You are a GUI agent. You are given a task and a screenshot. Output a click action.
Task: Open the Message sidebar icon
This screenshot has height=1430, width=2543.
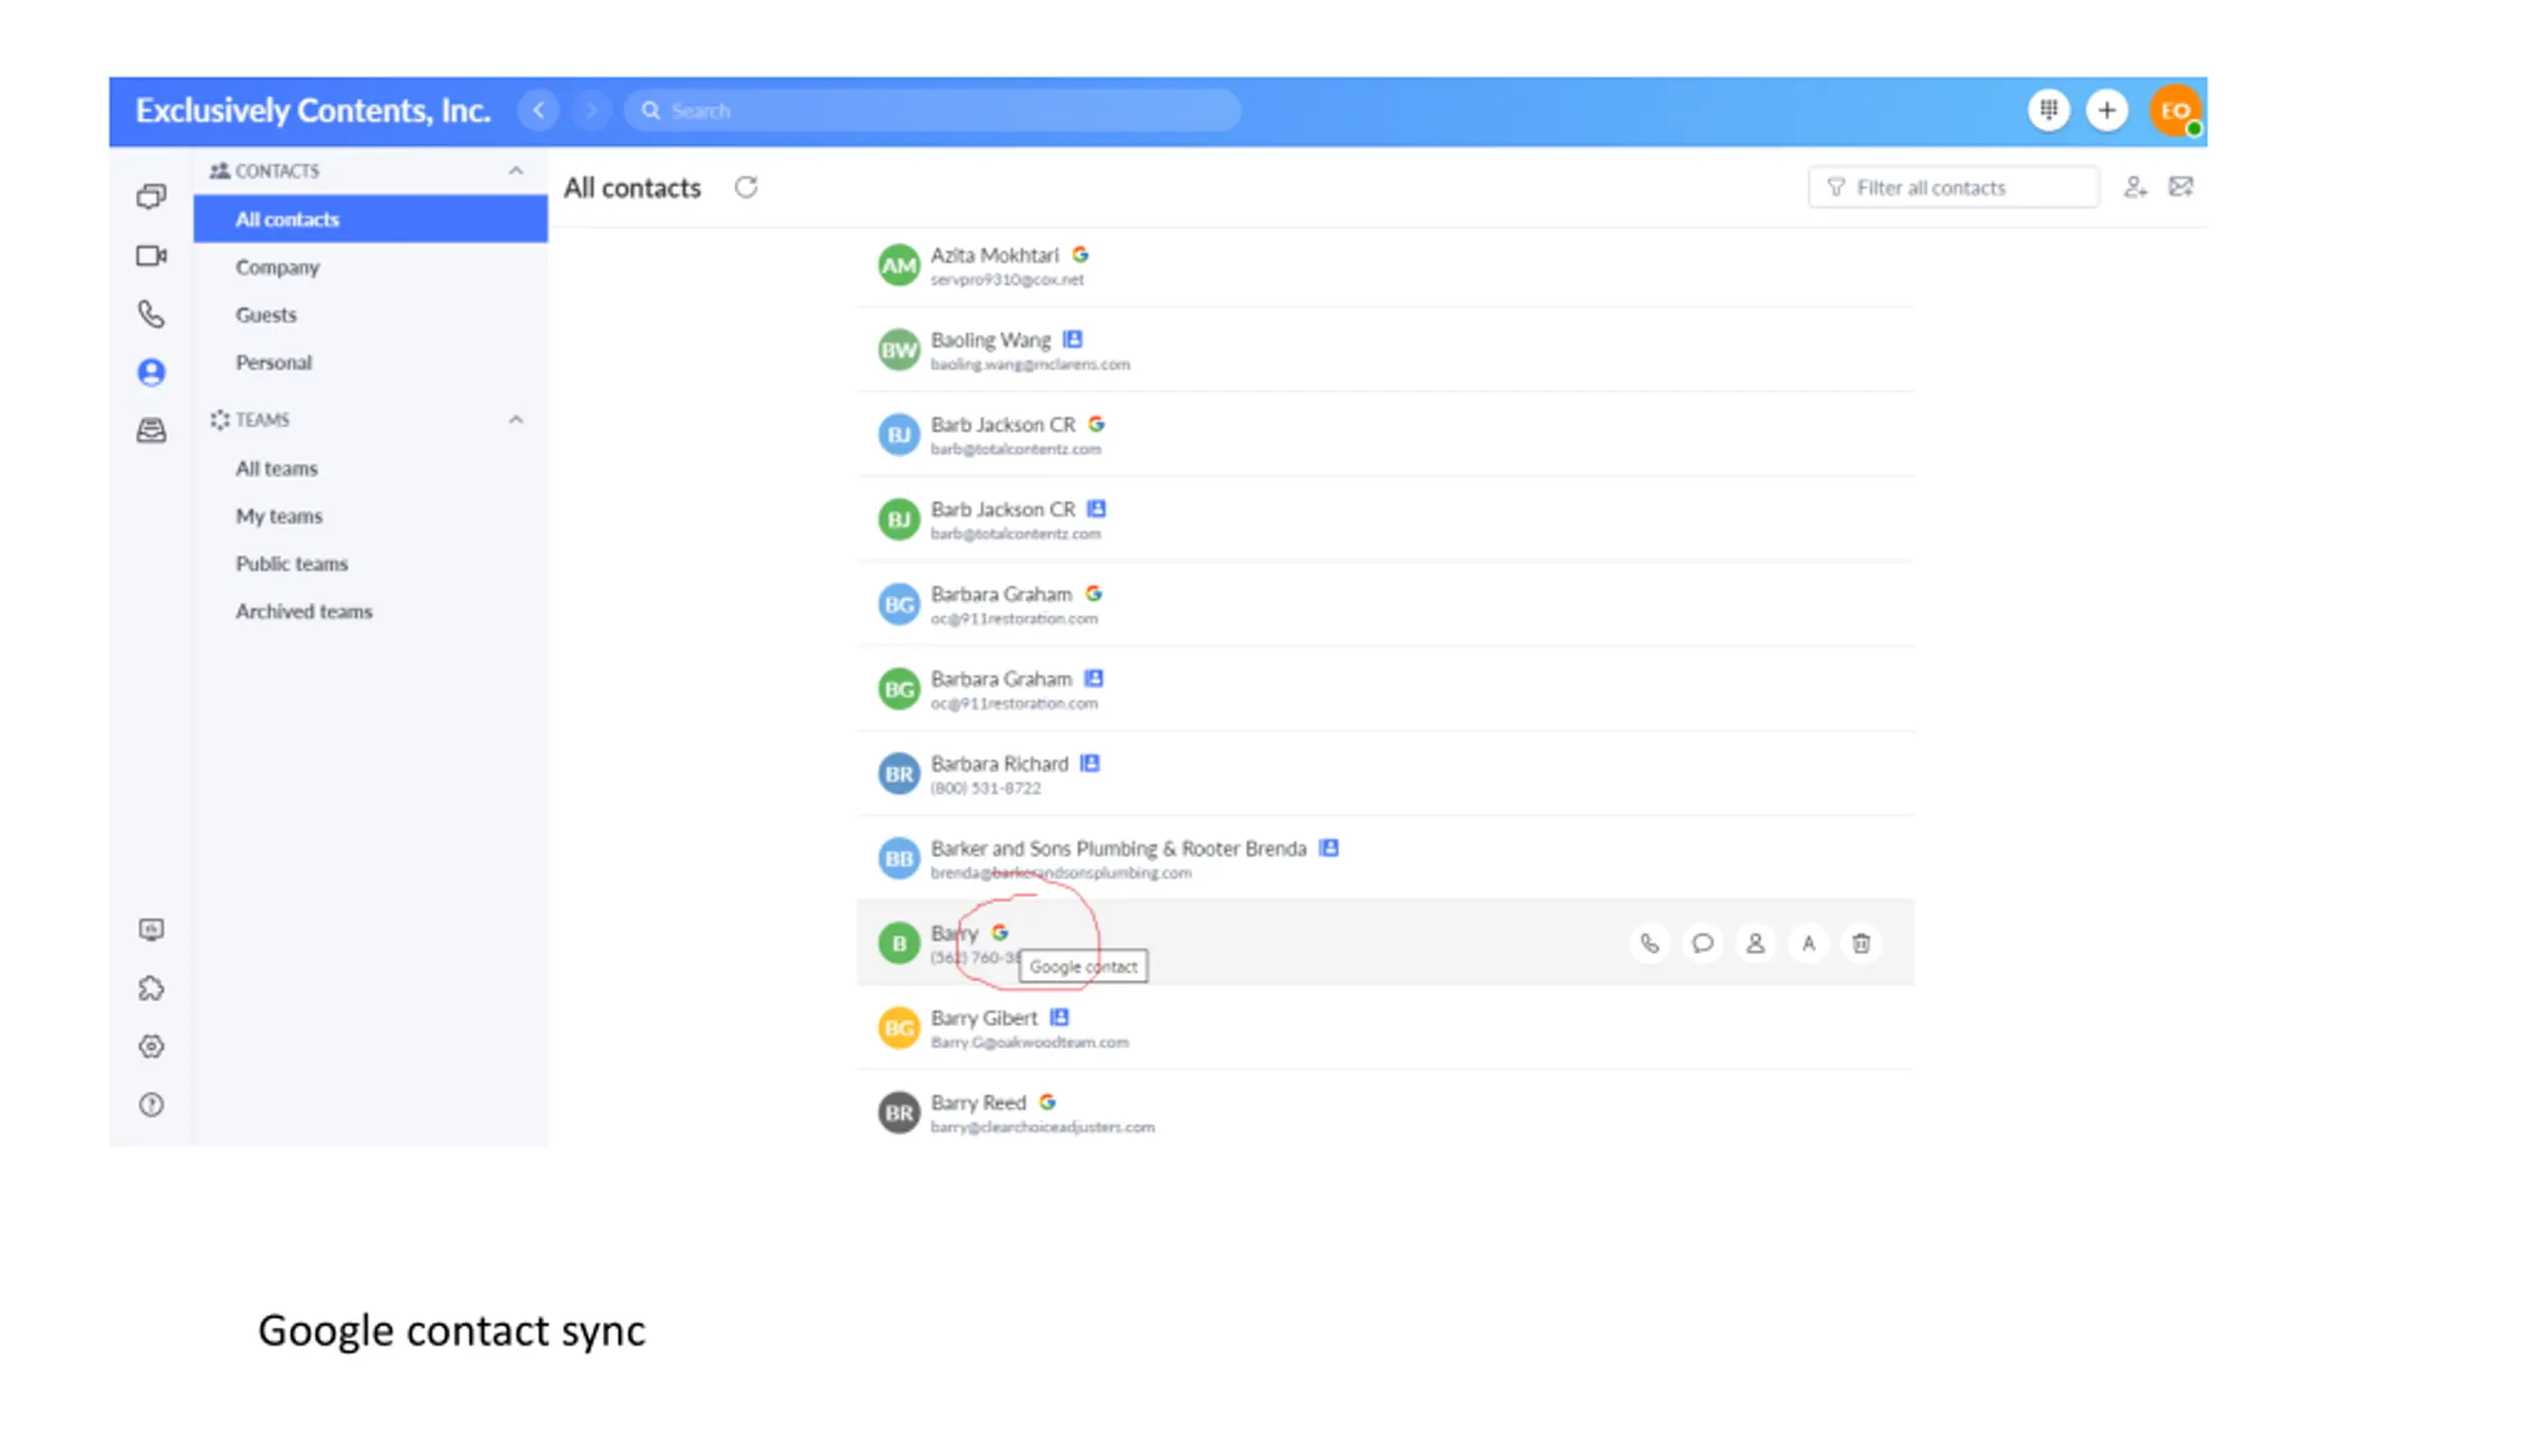tap(151, 197)
